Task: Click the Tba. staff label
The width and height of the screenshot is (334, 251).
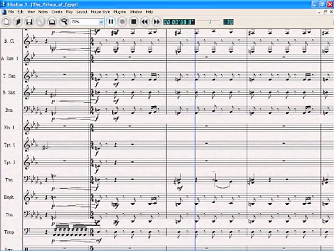Action: pos(9,214)
